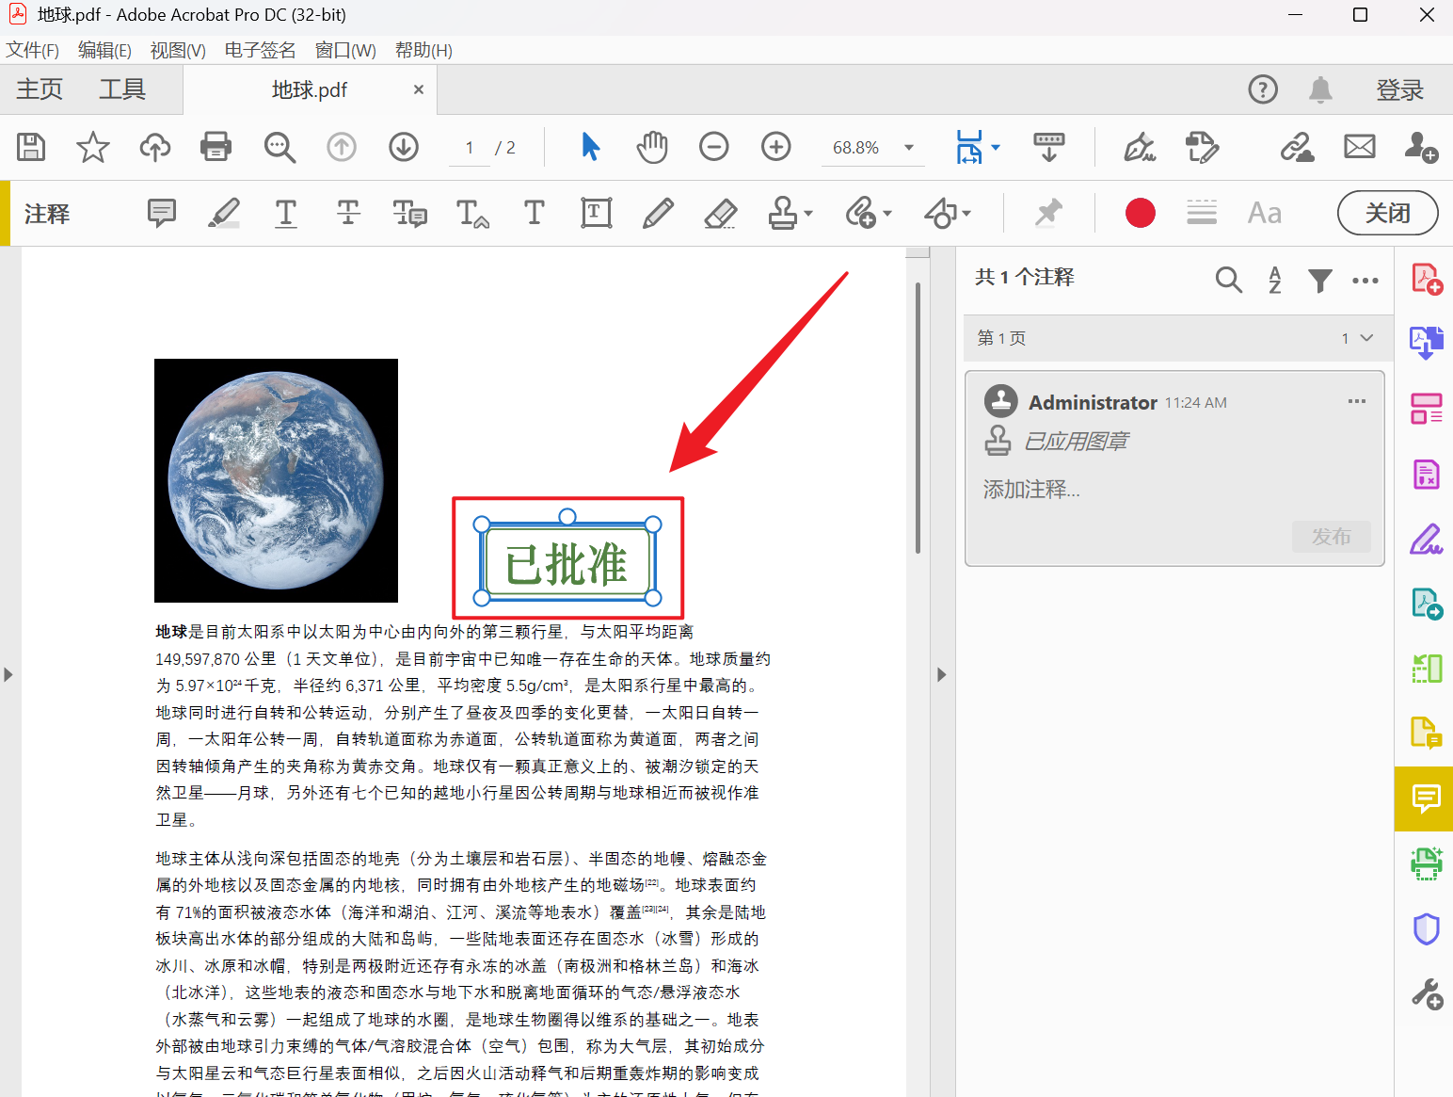
Task: Click the 登录 link
Action: coord(1399,89)
